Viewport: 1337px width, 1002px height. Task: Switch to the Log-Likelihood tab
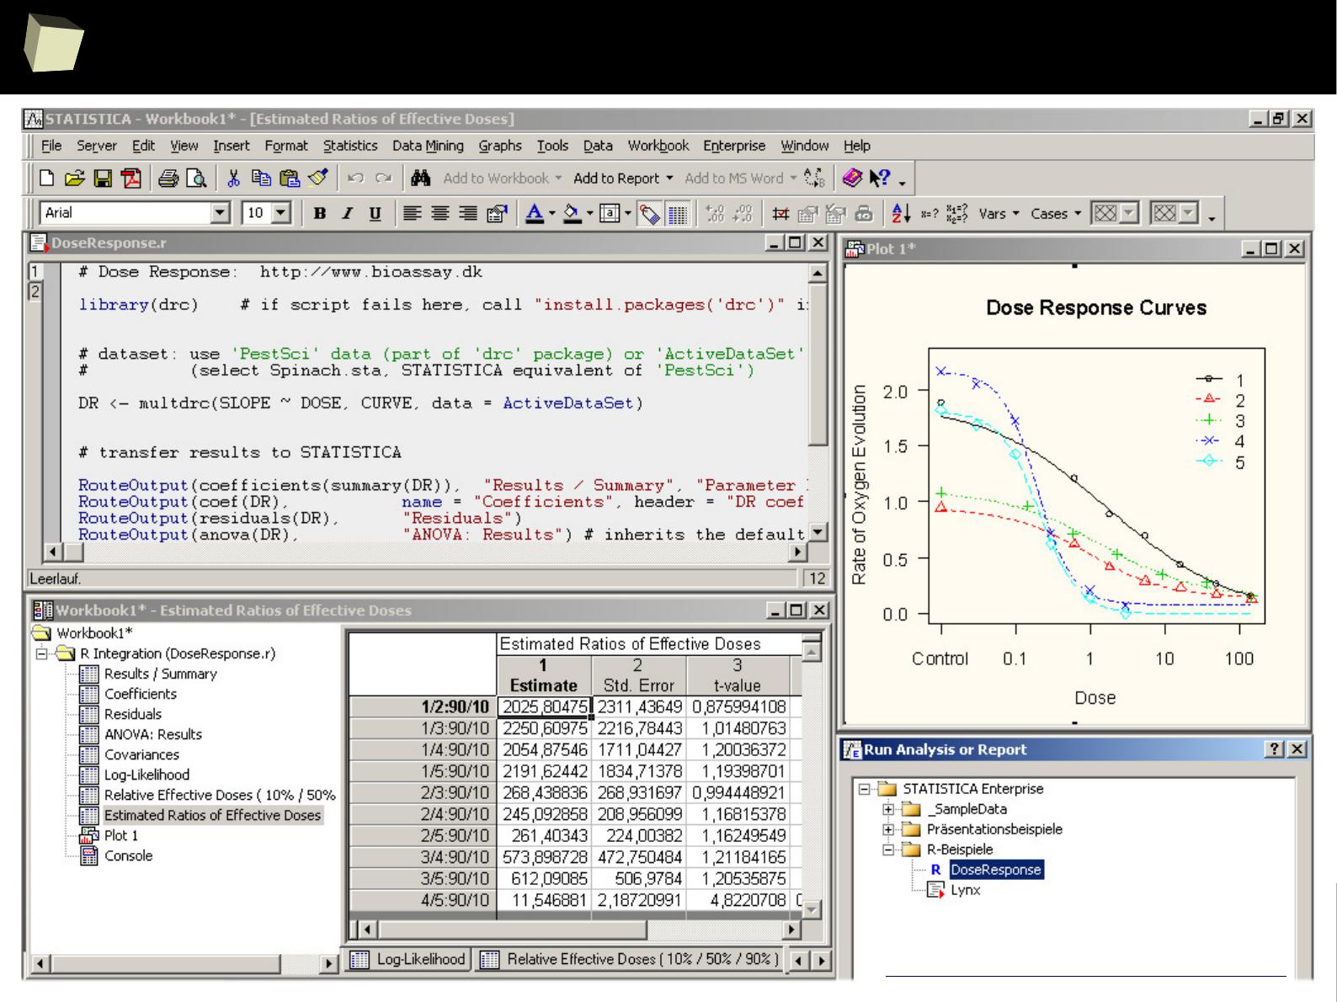point(408,960)
